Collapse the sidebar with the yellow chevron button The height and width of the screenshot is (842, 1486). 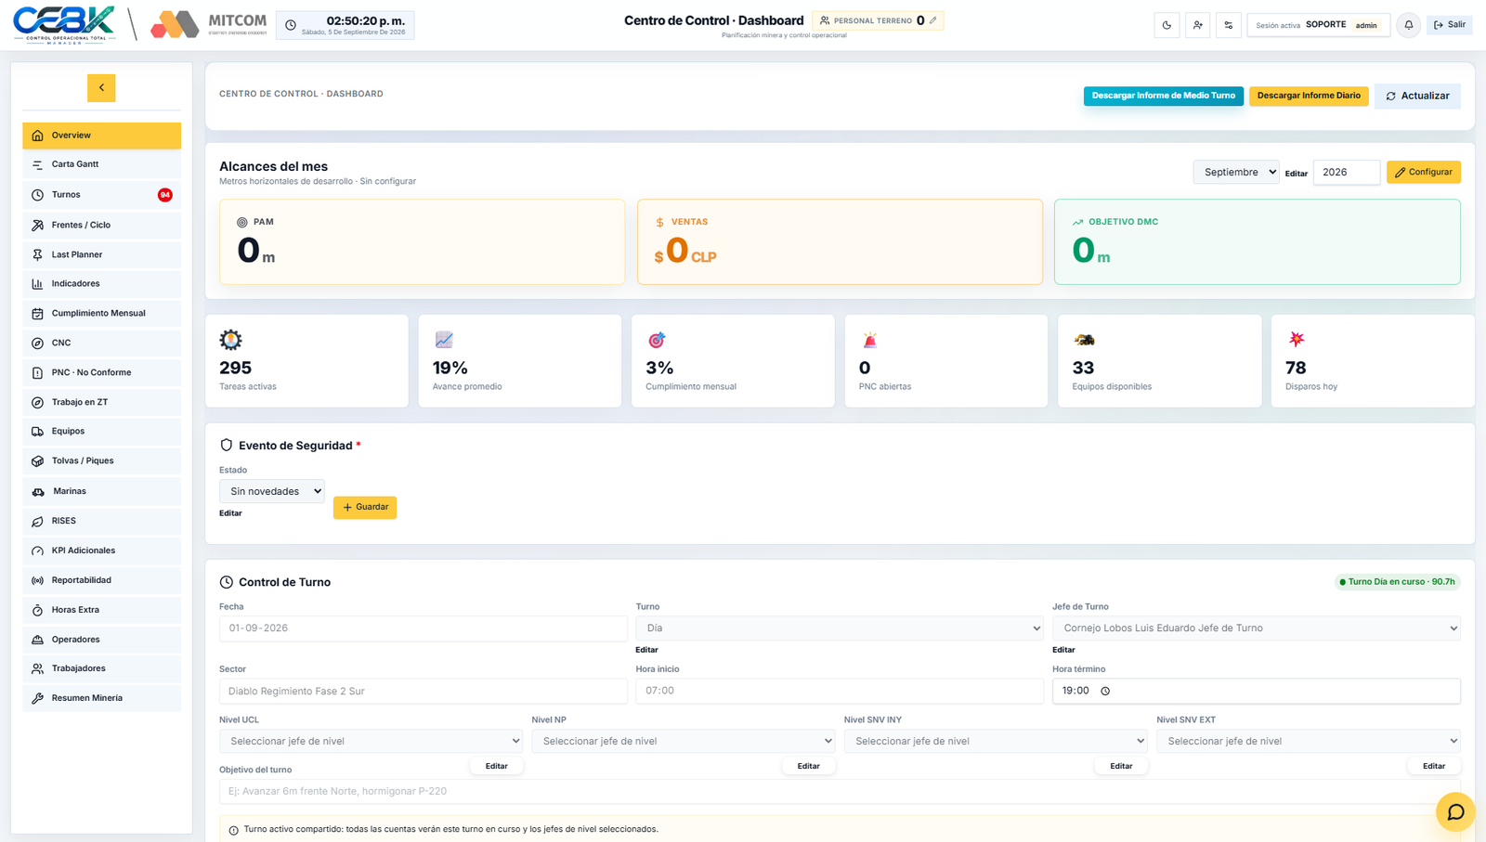101,87
